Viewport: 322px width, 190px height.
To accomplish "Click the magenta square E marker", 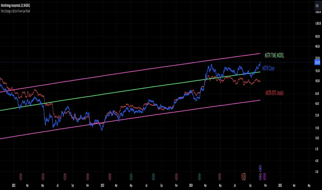I will point(265,177).
